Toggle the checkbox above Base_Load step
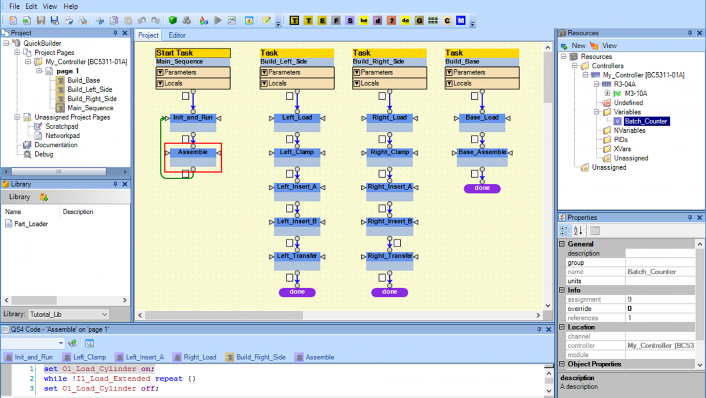 point(474,96)
